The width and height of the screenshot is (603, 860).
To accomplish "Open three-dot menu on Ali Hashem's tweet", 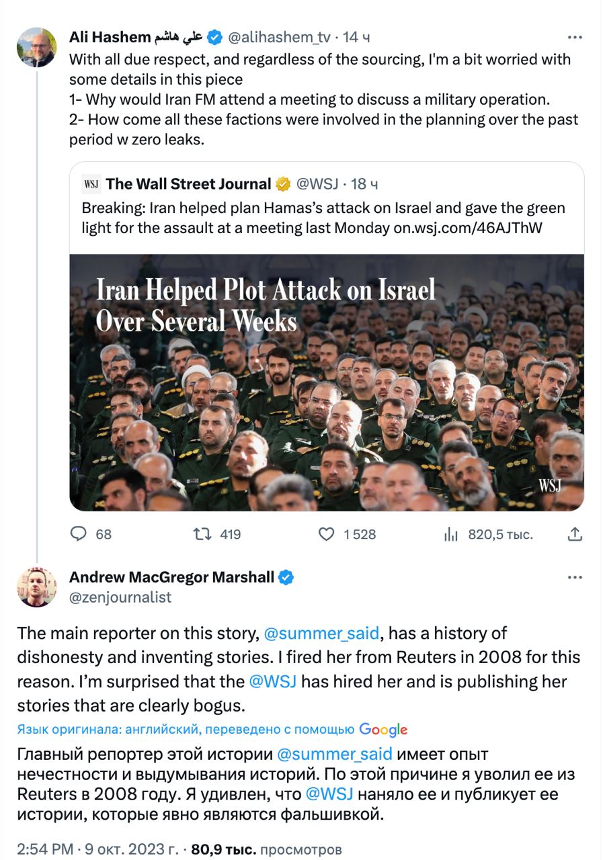I will (575, 37).
